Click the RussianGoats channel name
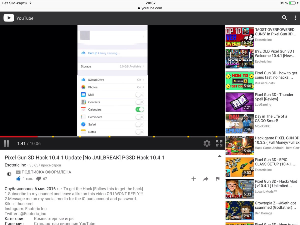The image size is (300, 225). 265,83
